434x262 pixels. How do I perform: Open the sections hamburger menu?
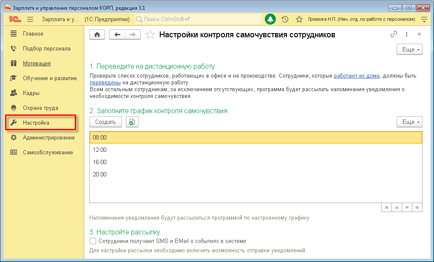[x=30, y=20]
